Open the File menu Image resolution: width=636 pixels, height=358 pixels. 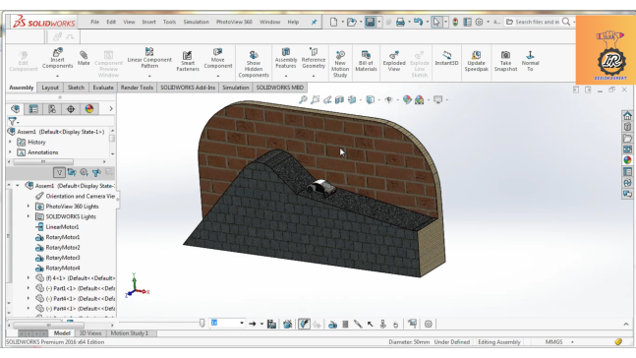(95, 22)
